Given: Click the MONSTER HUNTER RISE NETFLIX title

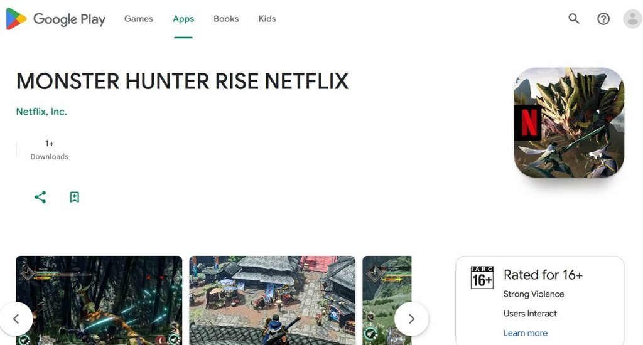Looking at the screenshot, I should coord(183,81).
